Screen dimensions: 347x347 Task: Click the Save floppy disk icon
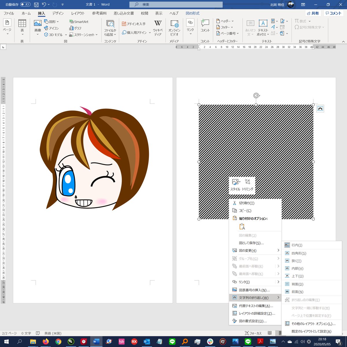click(x=36, y=5)
